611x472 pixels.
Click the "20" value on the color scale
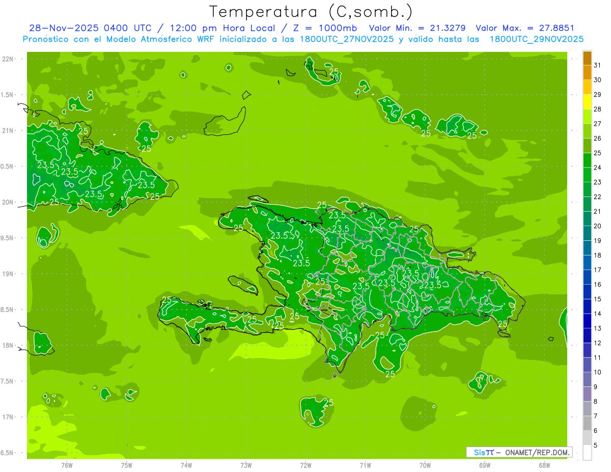[598, 226]
